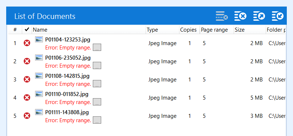Click error status icon for P01104-123253.jpg

(x=27, y=43)
